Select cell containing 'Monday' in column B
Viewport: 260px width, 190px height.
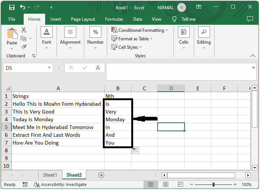[x=118, y=119]
